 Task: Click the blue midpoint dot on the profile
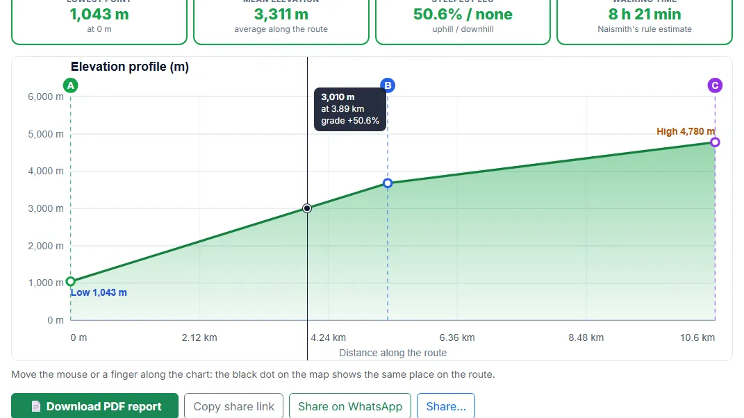388,183
